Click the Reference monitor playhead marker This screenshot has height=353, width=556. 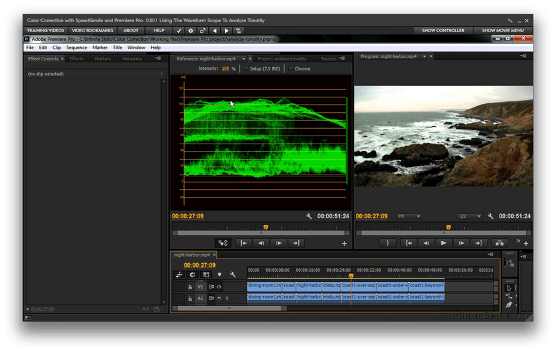click(x=266, y=228)
